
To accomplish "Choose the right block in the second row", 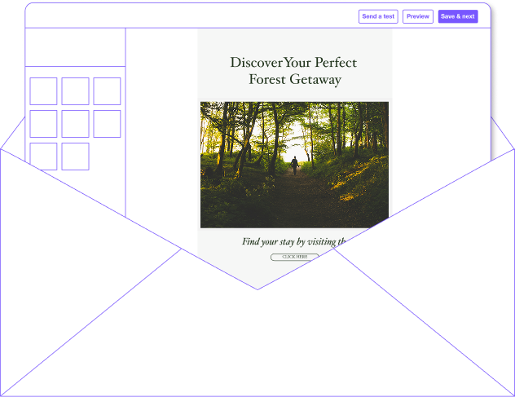I will click(x=107, y=124).
